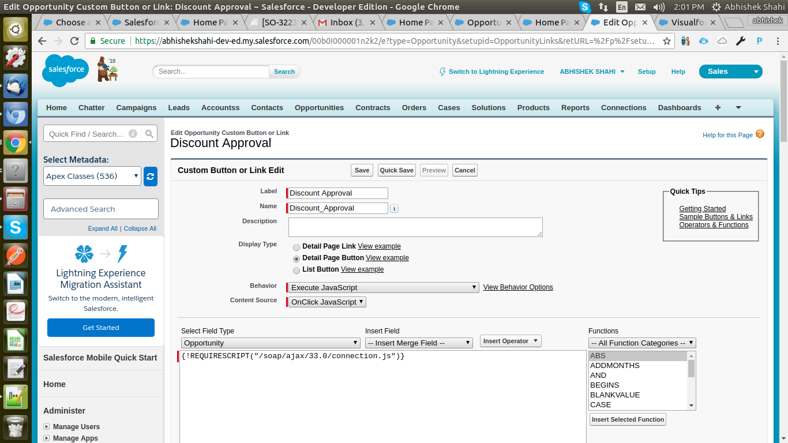788x443 pixels.
Task: Expand the Content Source dropdown
Action: tap(327, 302)
